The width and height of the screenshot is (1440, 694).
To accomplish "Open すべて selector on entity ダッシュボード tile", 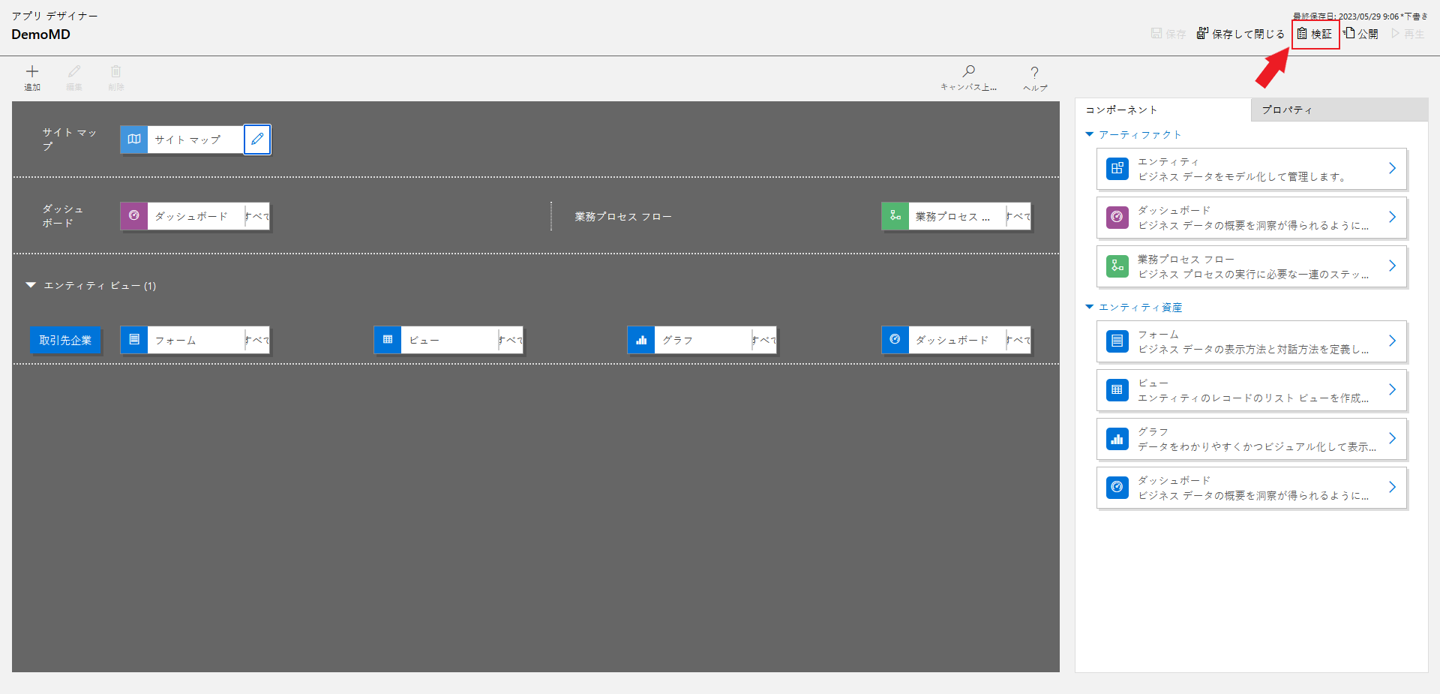I will [x=1018, y=340].
